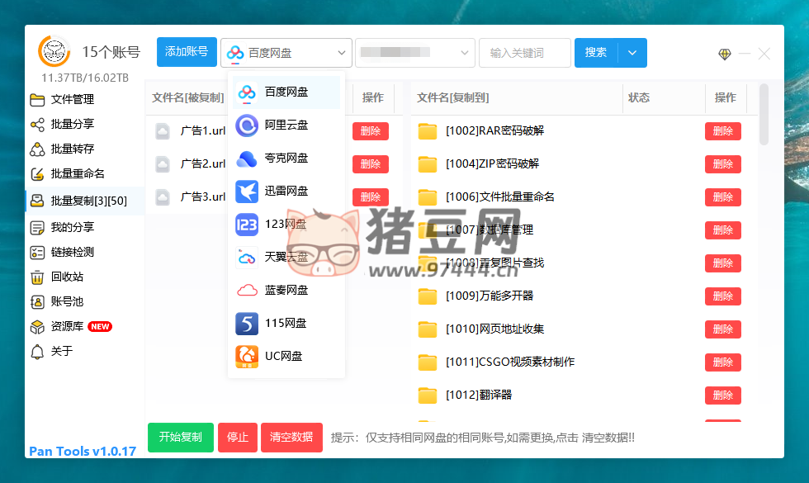The image size is (809, 483).
Task: Open 账号池 sidebar item
Action: coord(67,302)
